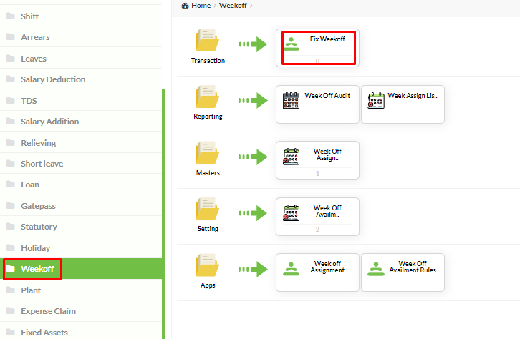Select the highlighted Weekoff sidebar item
This screenshot has height=339, width=520.
81,268
